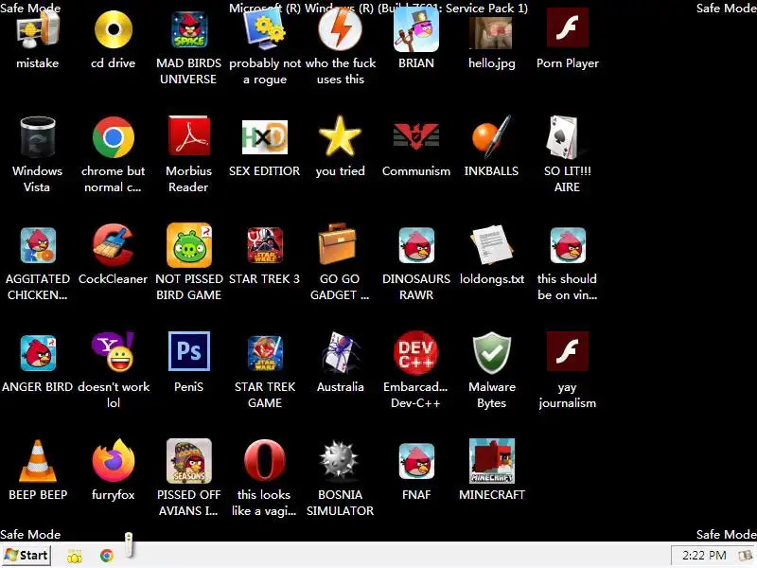Launch the HxD hex editor icon
The width and height of the screenshot is (757, 568).
pyautogui.click(x=265, y=137)
